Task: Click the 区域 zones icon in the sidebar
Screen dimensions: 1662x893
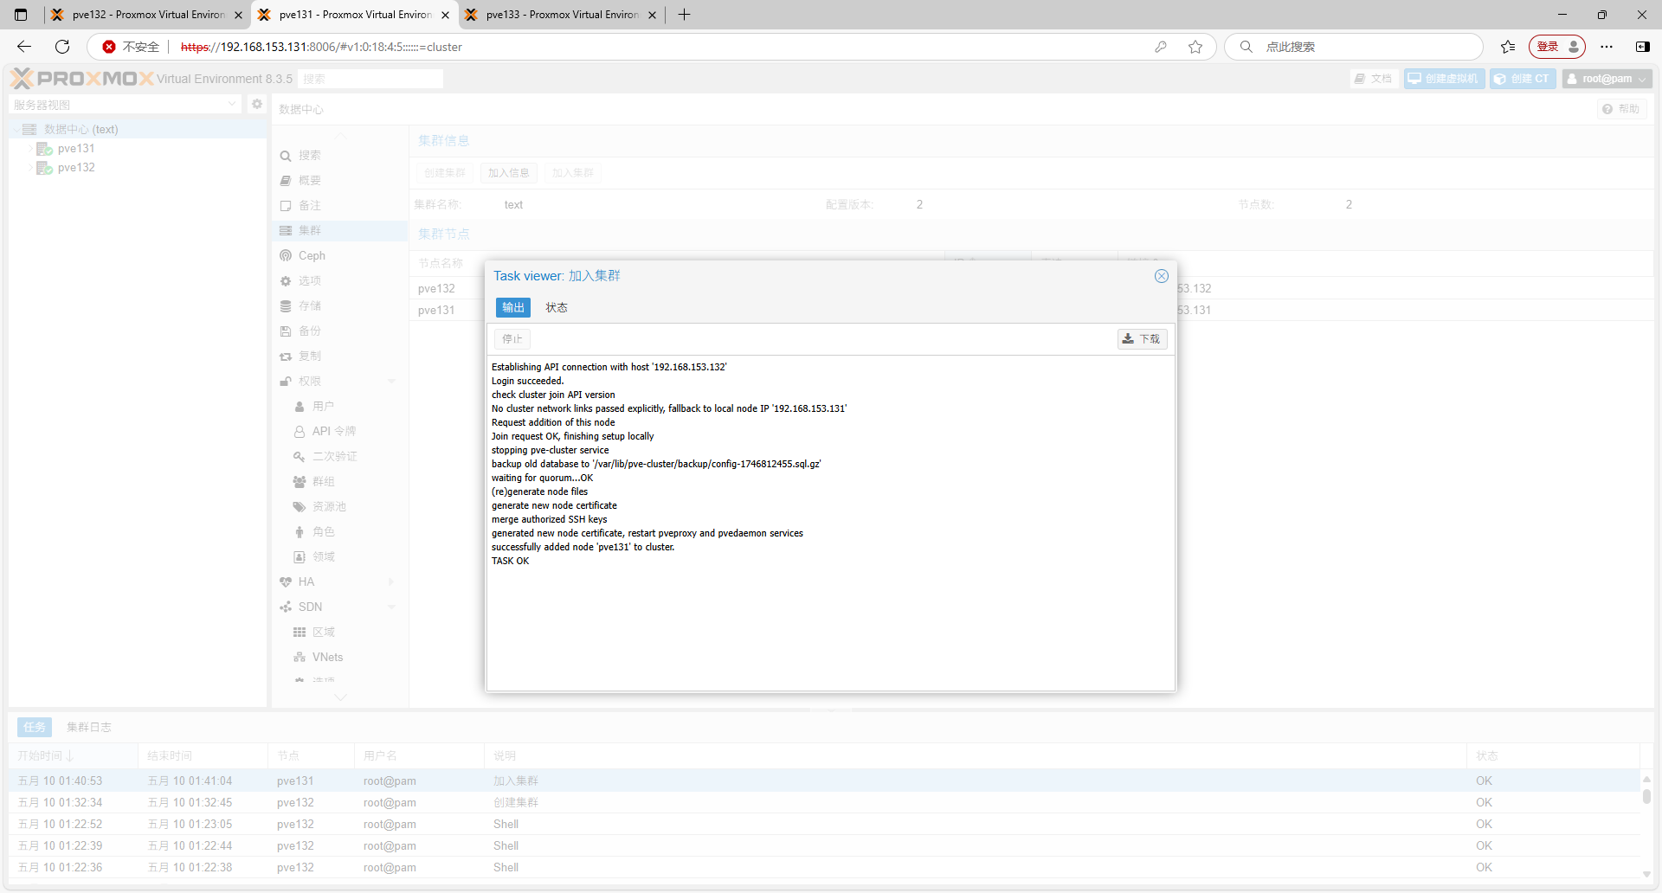Action: (300, 633)
